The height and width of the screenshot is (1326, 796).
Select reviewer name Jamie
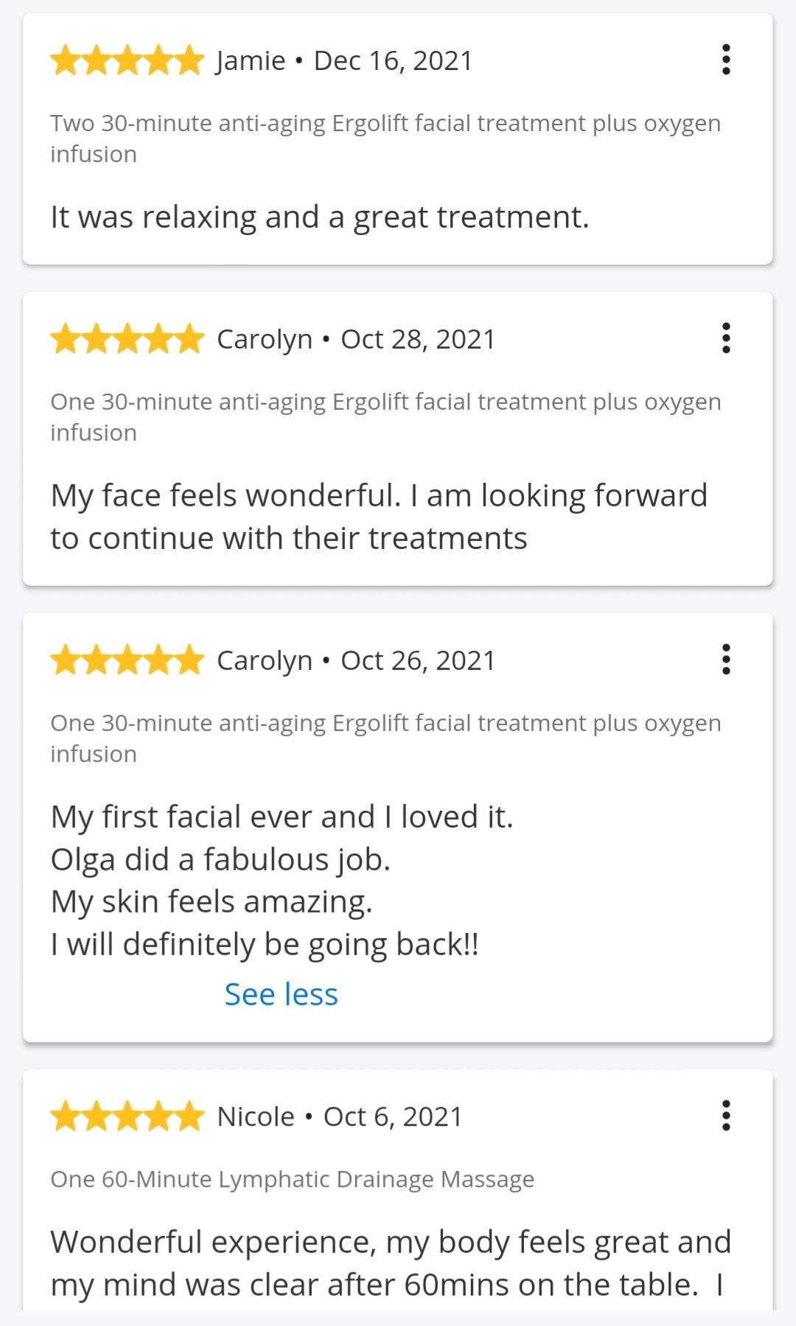click(x=251, y=60)
